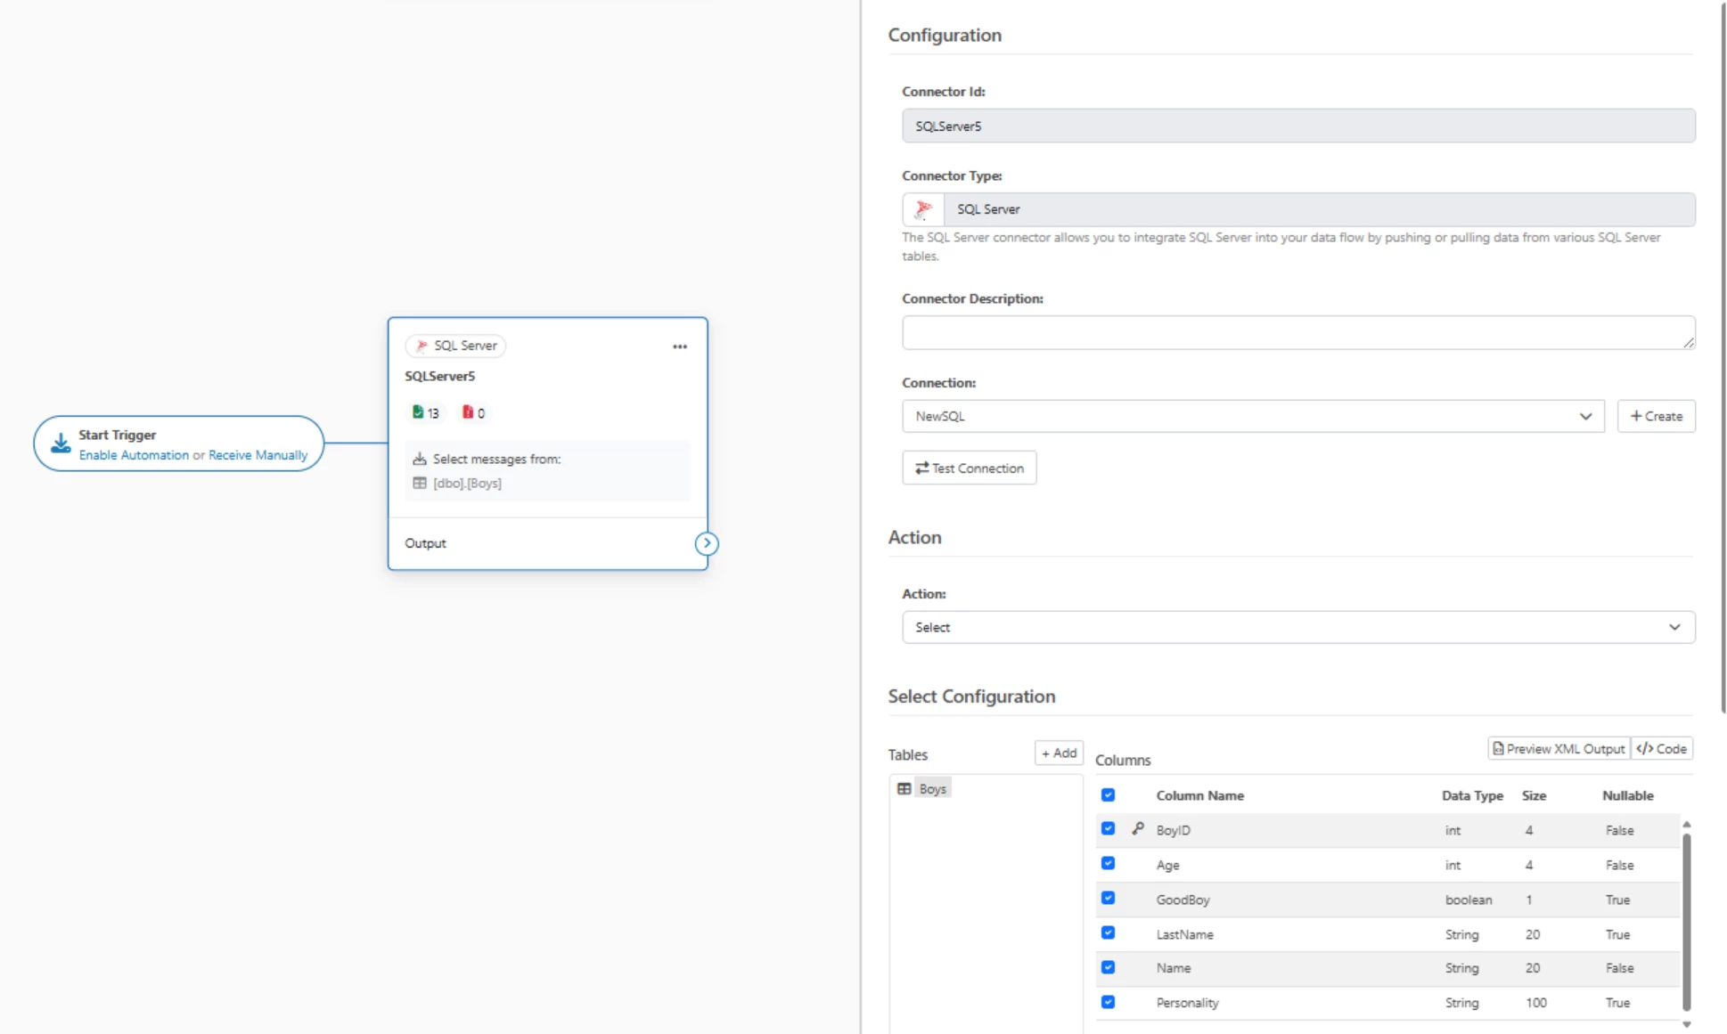Select the Boys table in Tables list
1727x1034 pixels.
(932, 789)
